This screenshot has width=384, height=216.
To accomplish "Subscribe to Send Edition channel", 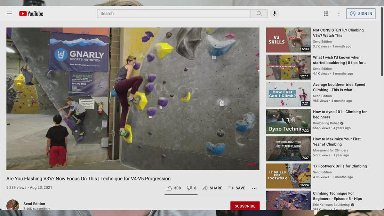I will pos(245,206).
